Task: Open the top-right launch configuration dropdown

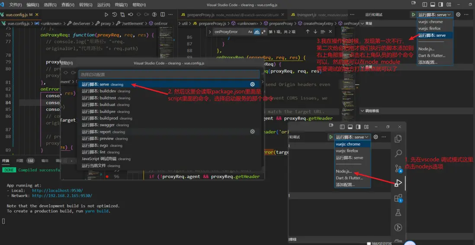Action: pos(434,15)
